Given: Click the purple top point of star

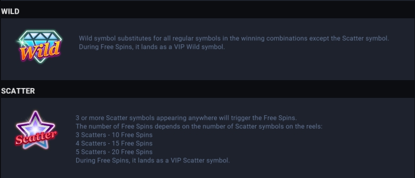Looking at the screenshot, I should click(x=35, y=116).
